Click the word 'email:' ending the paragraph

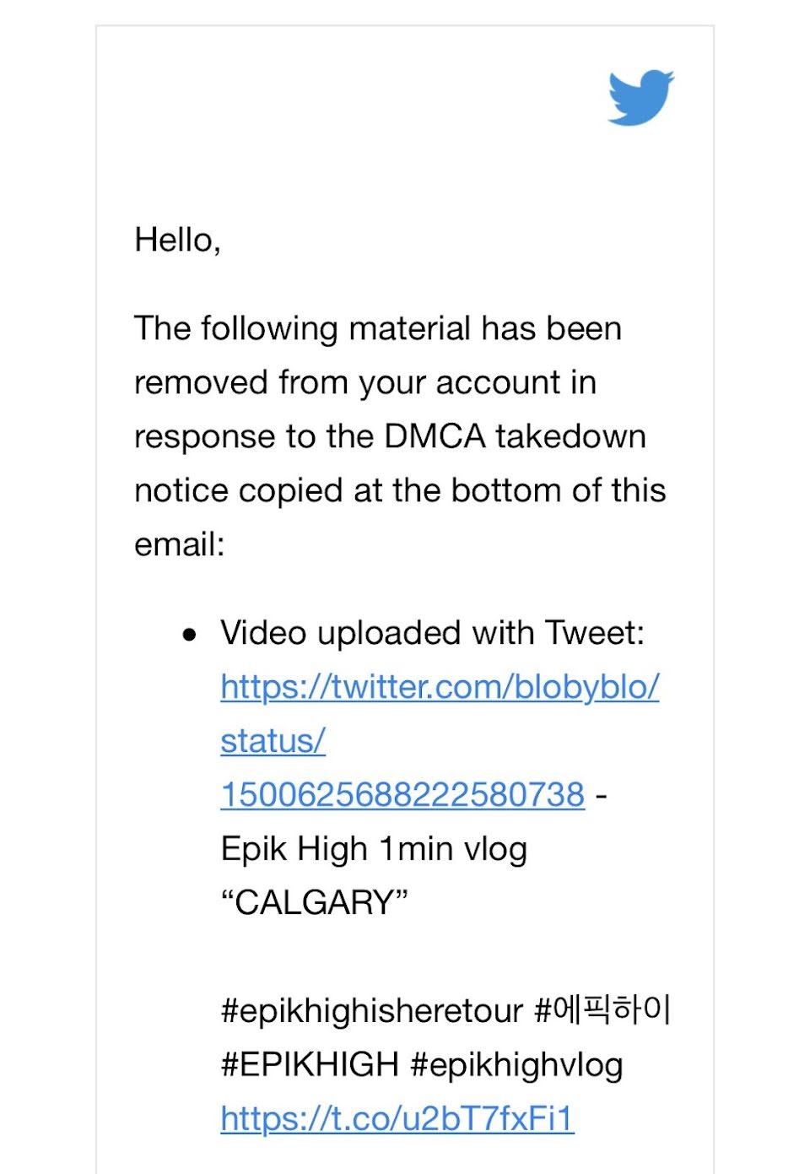[x=180, y=544]
